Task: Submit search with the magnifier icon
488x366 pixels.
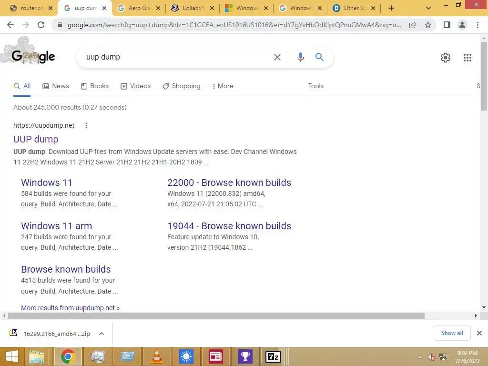Action: [319, 57]
